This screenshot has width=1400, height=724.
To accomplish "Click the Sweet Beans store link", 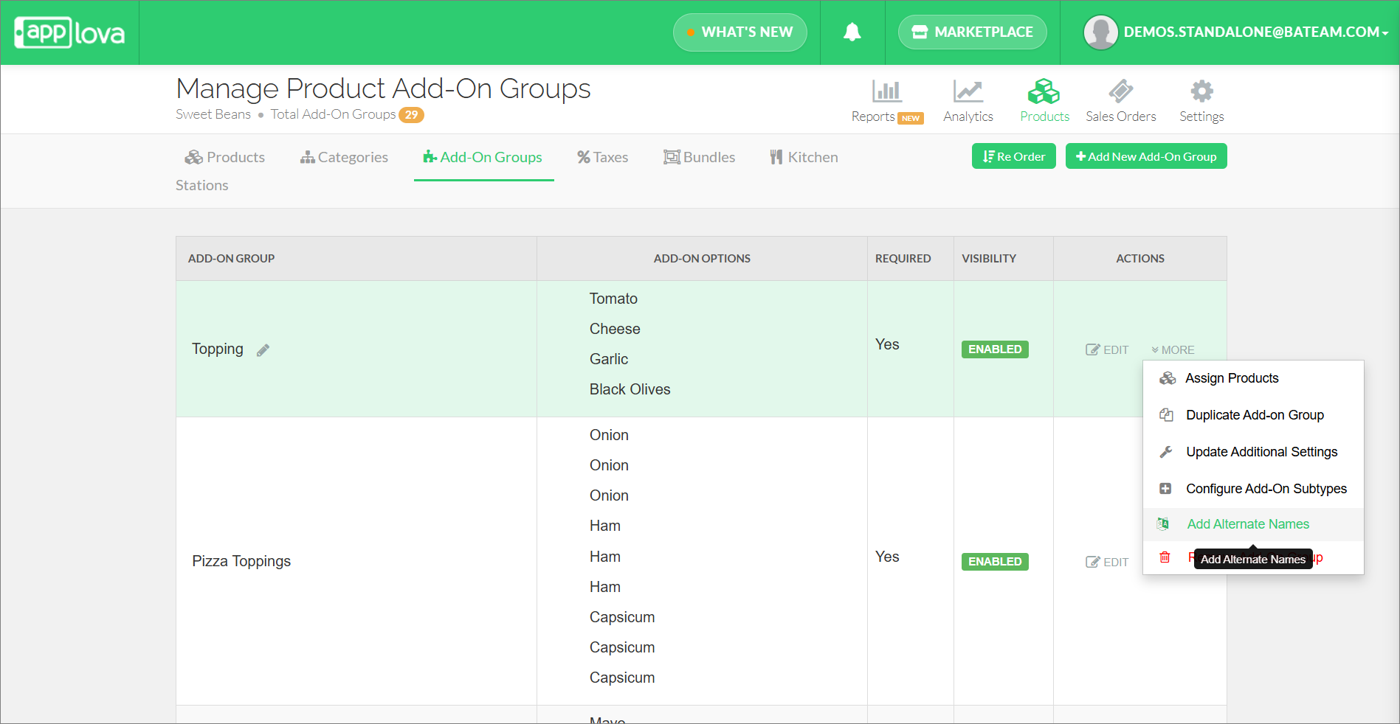I will 213,114.
